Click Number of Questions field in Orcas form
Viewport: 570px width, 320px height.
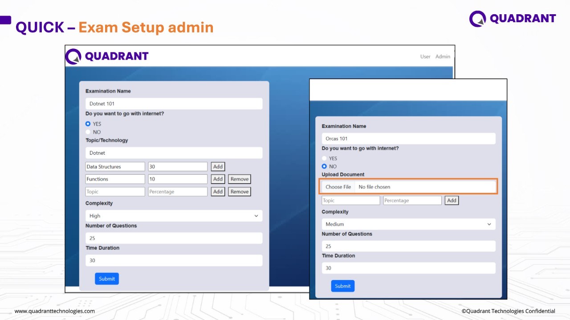click(x=409, y=246)
